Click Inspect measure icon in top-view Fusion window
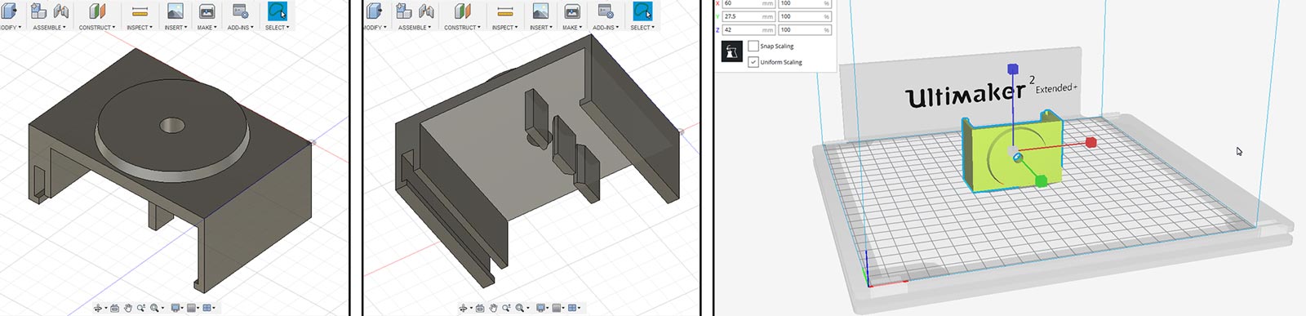The height and width of the screenshot is (316, 1306). (140, 11)
